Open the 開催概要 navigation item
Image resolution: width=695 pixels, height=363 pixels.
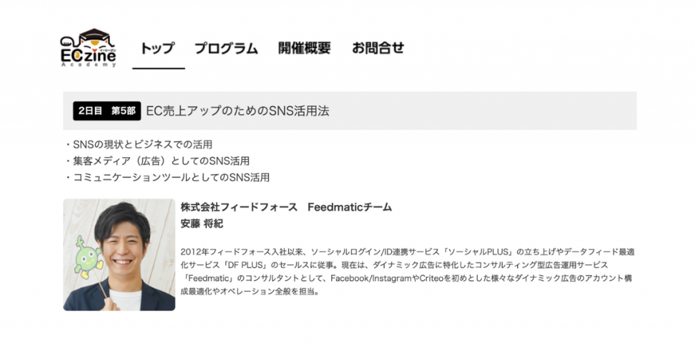[x=305, y=48]
